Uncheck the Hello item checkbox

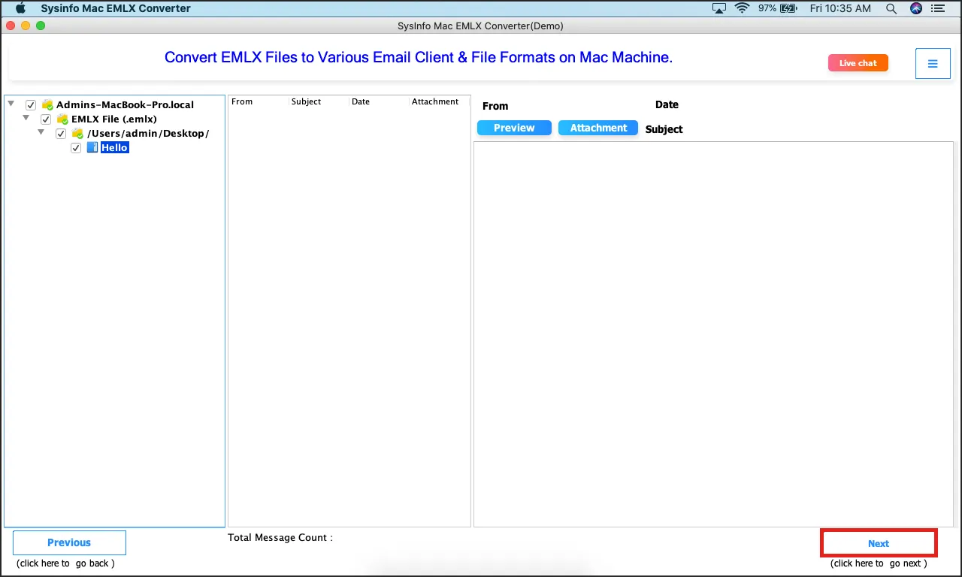[x=76, y=148]
